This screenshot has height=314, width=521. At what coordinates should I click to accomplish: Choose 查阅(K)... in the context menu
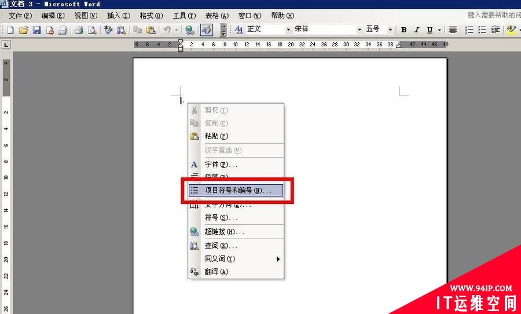point(236,246)
